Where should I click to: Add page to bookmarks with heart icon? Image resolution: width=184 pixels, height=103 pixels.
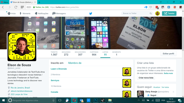click(x=151, y=7)
